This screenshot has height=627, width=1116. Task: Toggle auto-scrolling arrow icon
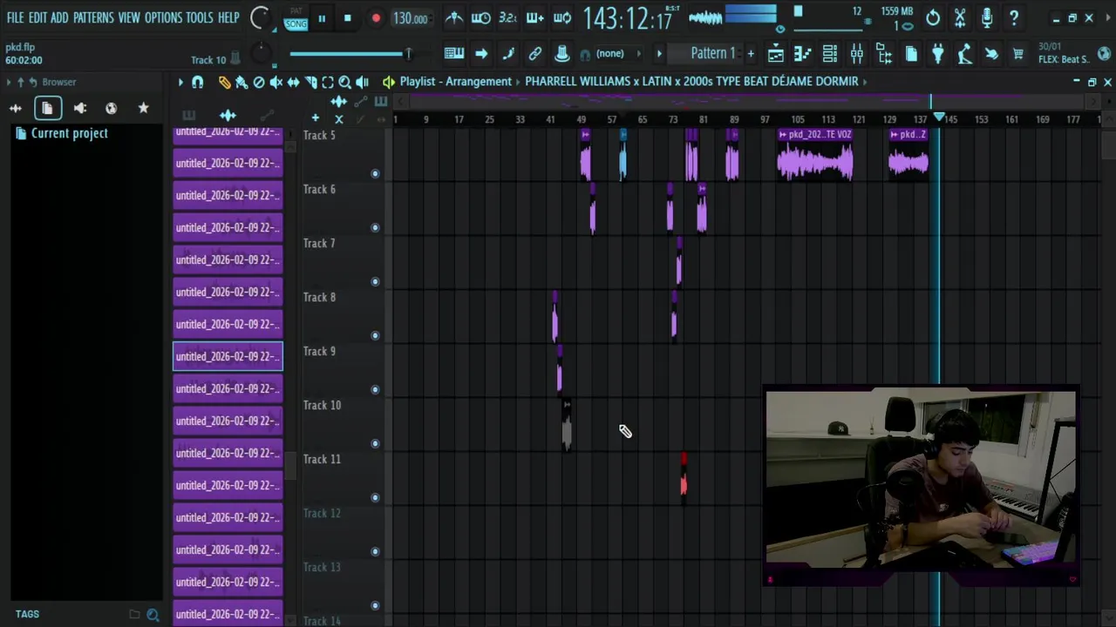coord(481,54)
